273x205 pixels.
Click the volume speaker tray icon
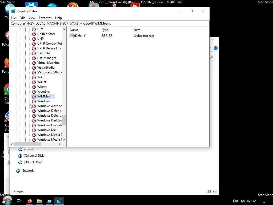[x=235, y=201]
